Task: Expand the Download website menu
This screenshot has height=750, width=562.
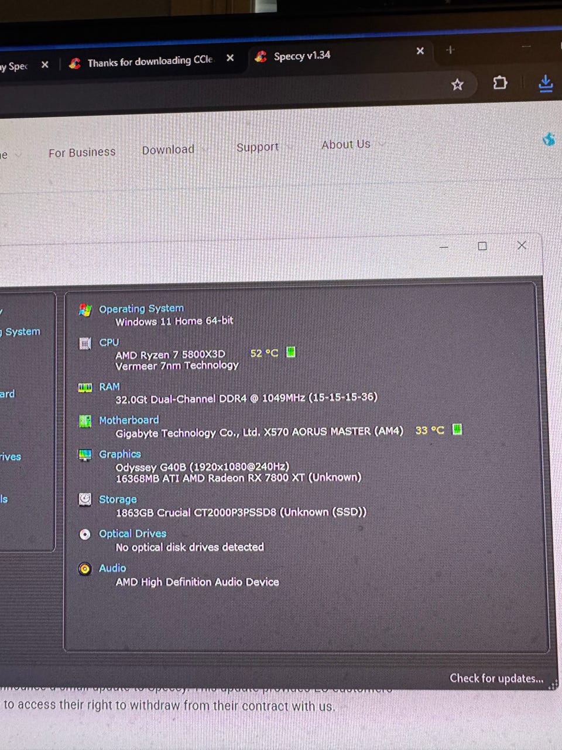Action: pos(168,149)
